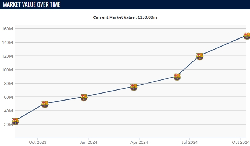Image resolution: width=250 pixels, height=146 pixels.
Task: Click the Oct 2023 axis label
Action: pyautogui.click(x=37, y=142)
